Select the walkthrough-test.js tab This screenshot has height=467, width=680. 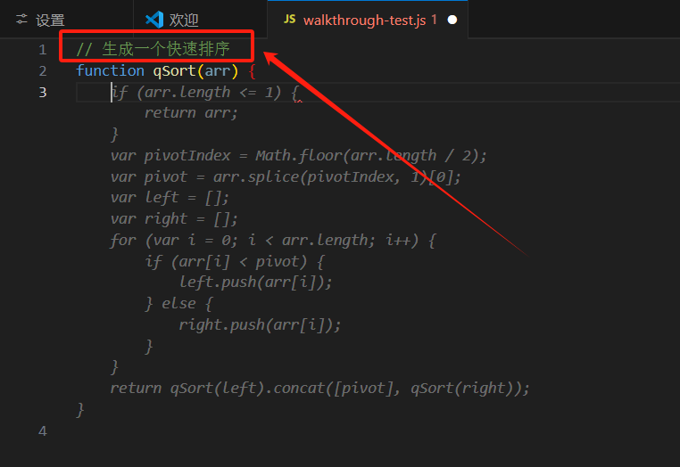pos(368,20)
